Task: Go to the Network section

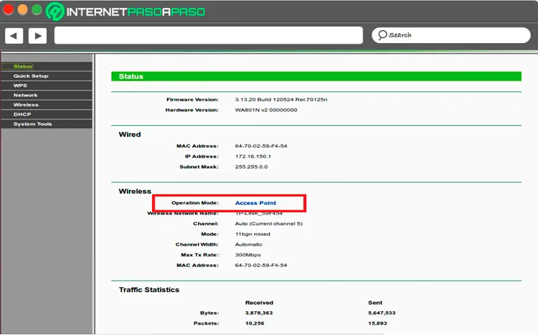Action: (46, 95)
